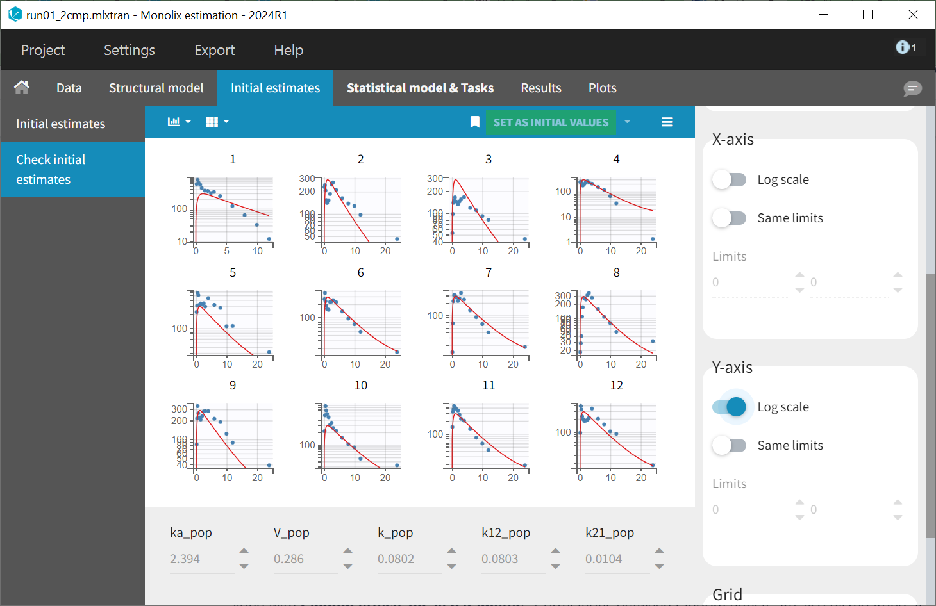Open the Export menu

pyautogui.click(x=214, y=50)
